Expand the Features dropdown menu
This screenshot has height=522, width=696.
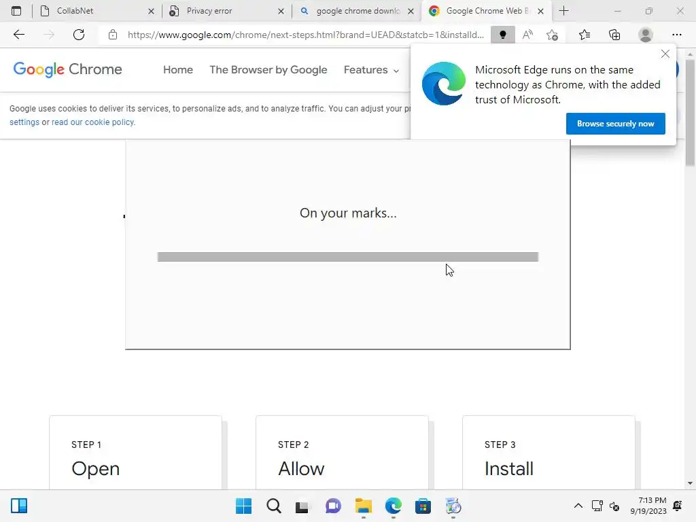(371, 70)
